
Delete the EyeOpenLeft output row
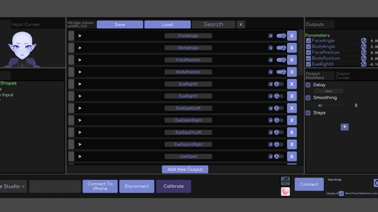(292, 108)
